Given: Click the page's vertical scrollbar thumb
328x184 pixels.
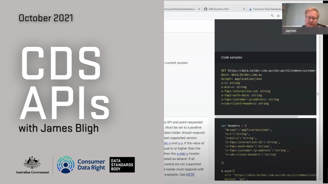Looking at the screenshot, I should coord(318,94).
